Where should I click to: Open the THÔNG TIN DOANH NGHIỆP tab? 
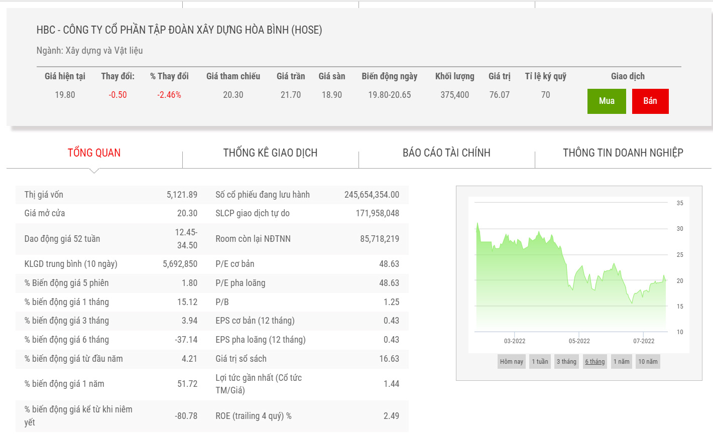(623, 153)
